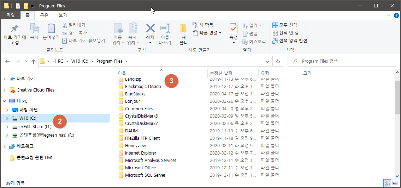This screenshot has height=188, width=401.
Task: Click 히스토리 (history) icon
Action: click(246, 42)
